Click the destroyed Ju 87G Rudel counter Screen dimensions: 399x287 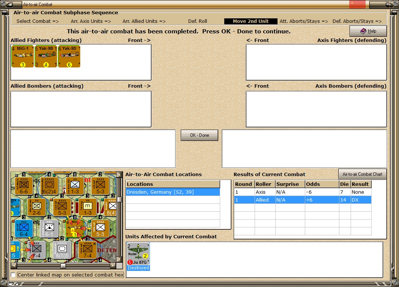[x=138, y=254]
